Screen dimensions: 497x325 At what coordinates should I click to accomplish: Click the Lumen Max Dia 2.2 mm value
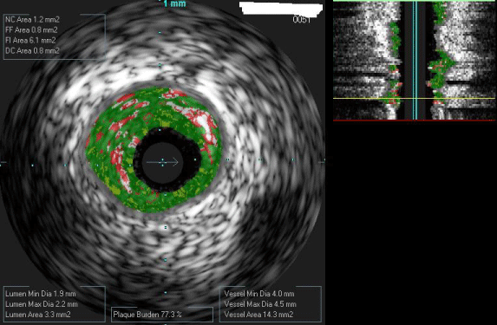(42, 304)
